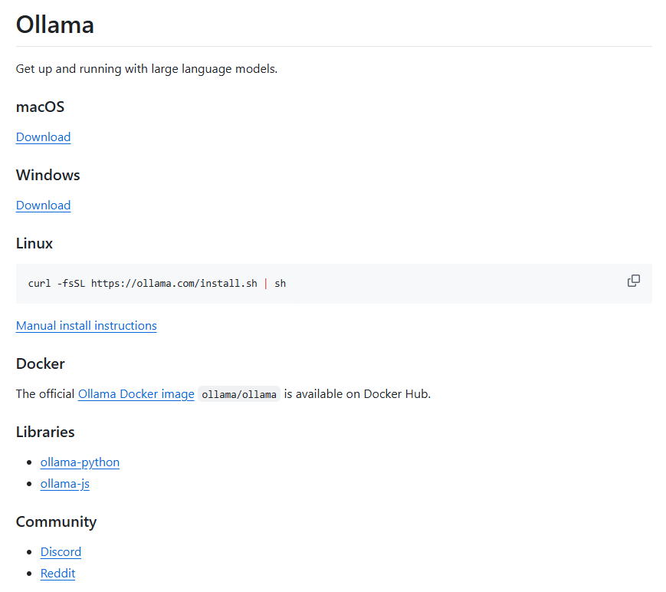
Task: Copy the Linux curl install command
Action: point(633,281)
